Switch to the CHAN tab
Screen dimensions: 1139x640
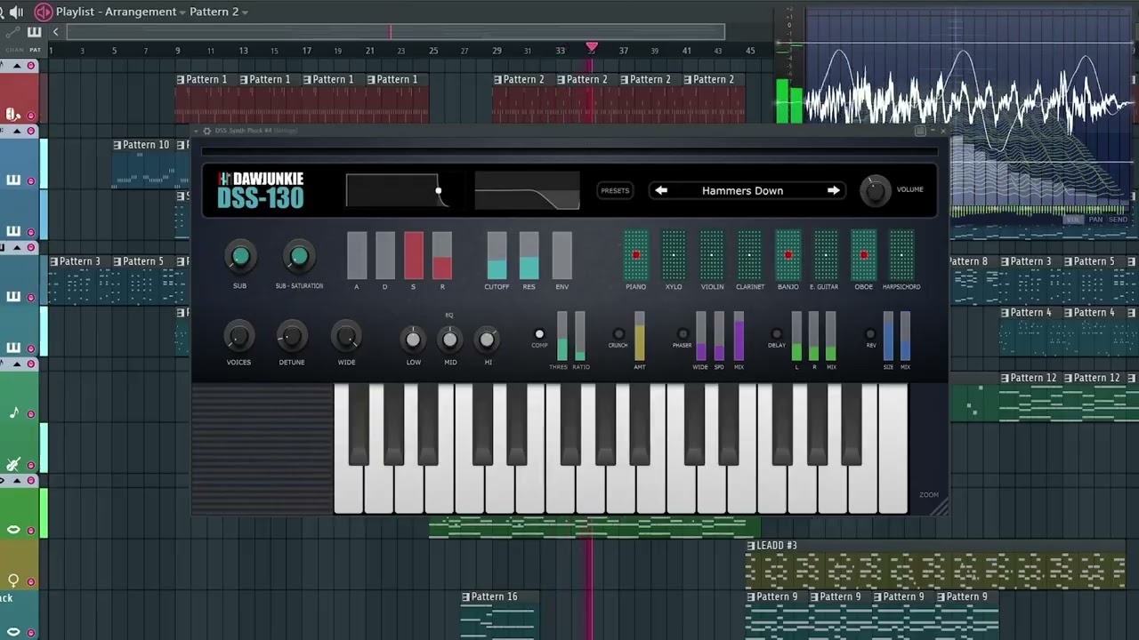[x=14, y=50]
